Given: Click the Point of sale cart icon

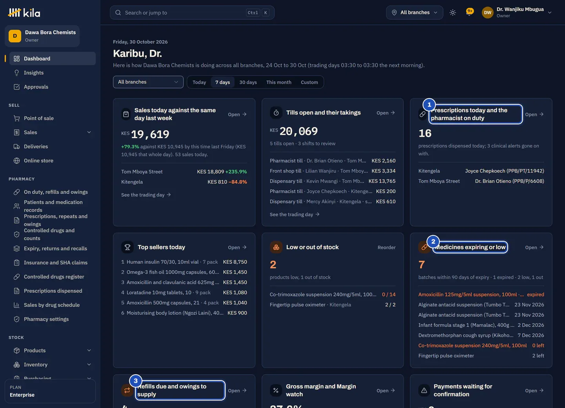Looking at the screenshot, I should point(16,118).
